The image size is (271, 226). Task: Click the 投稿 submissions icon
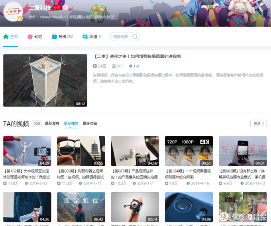pos(54,37)
